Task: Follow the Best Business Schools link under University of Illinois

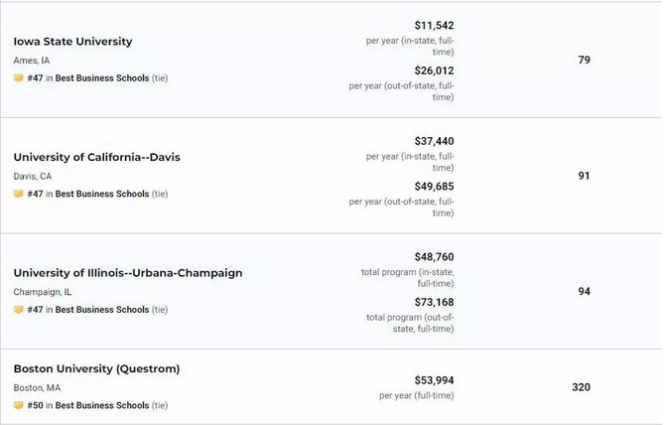Action: [102, 310]
